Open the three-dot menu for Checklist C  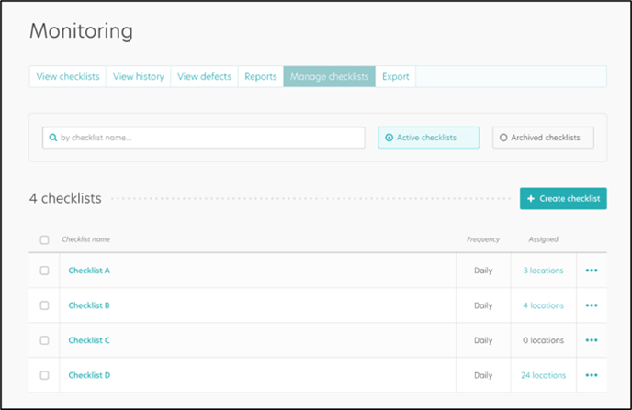click(592, 340)
